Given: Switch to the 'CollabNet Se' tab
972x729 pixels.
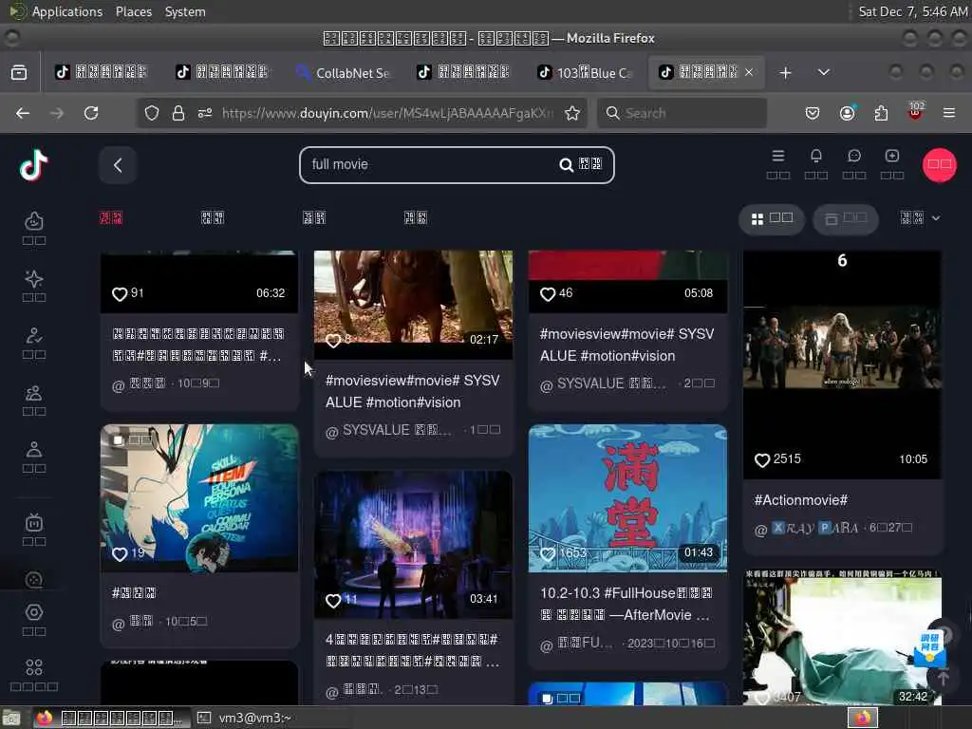Looking at the screenshot, I should click(x=344, y=72).
